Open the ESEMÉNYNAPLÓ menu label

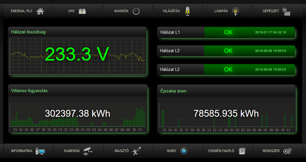coord(221,151)
